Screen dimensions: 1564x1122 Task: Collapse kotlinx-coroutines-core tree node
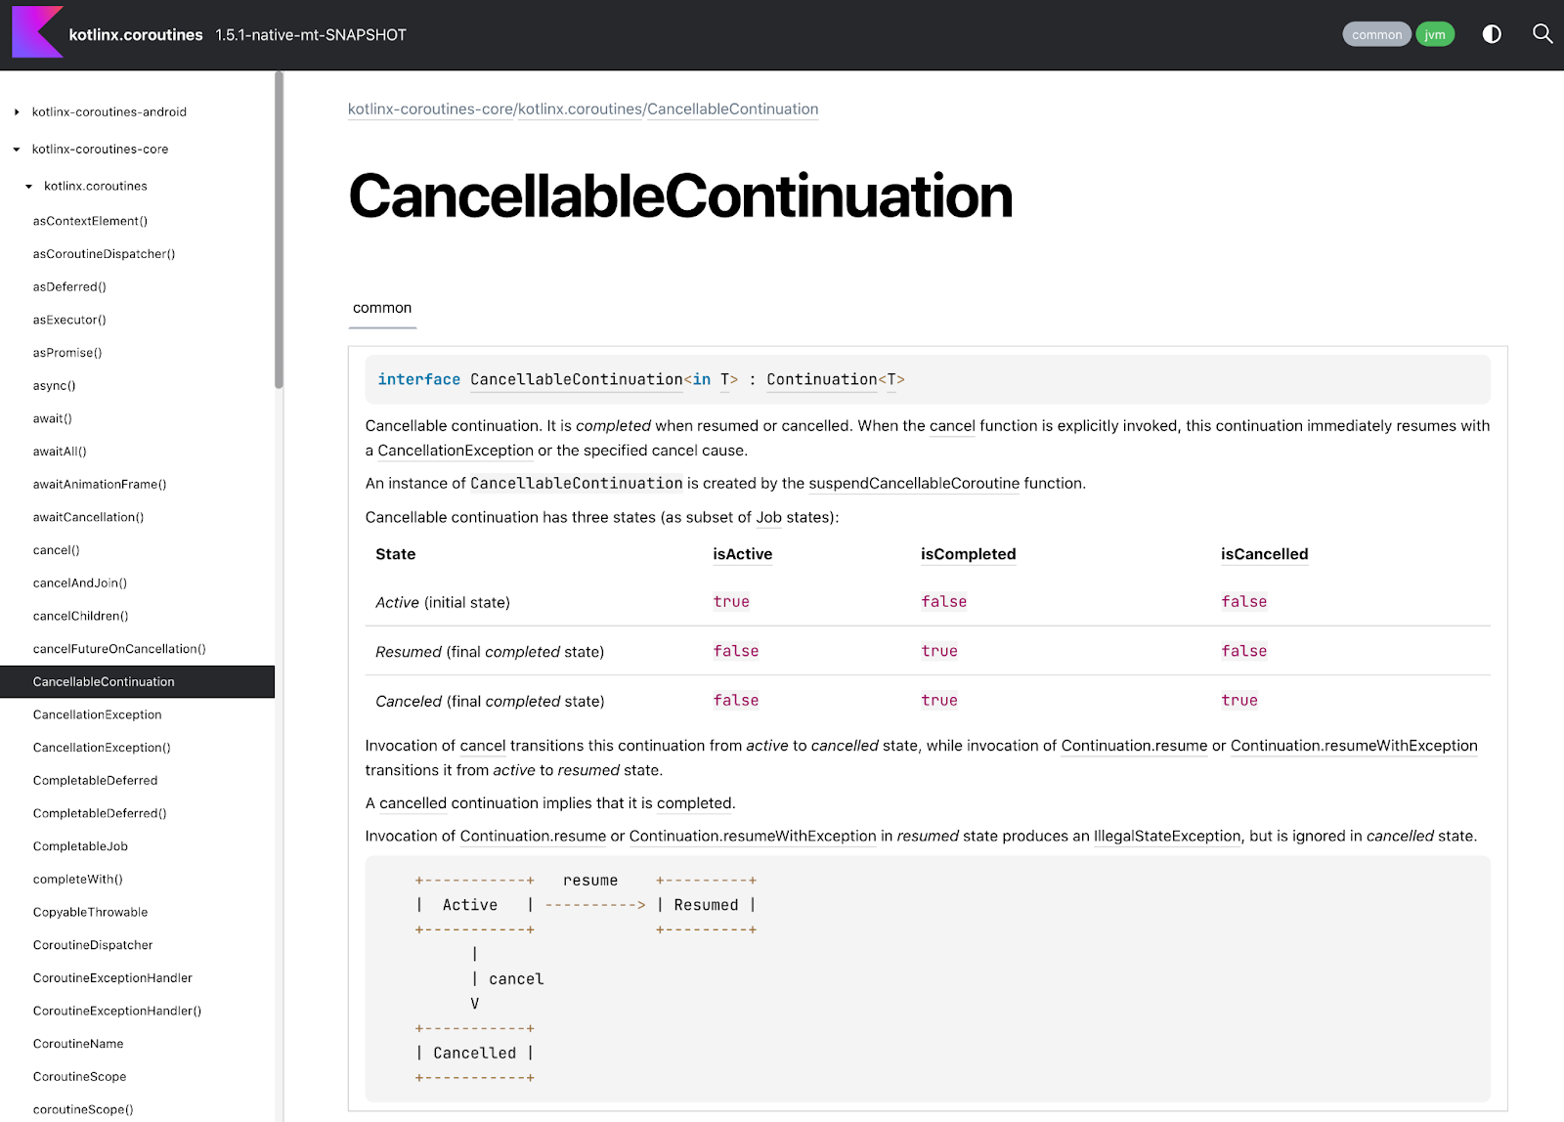(17, 150)
